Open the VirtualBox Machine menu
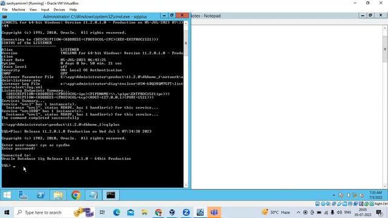388x218 pixels. click(18, 10)
